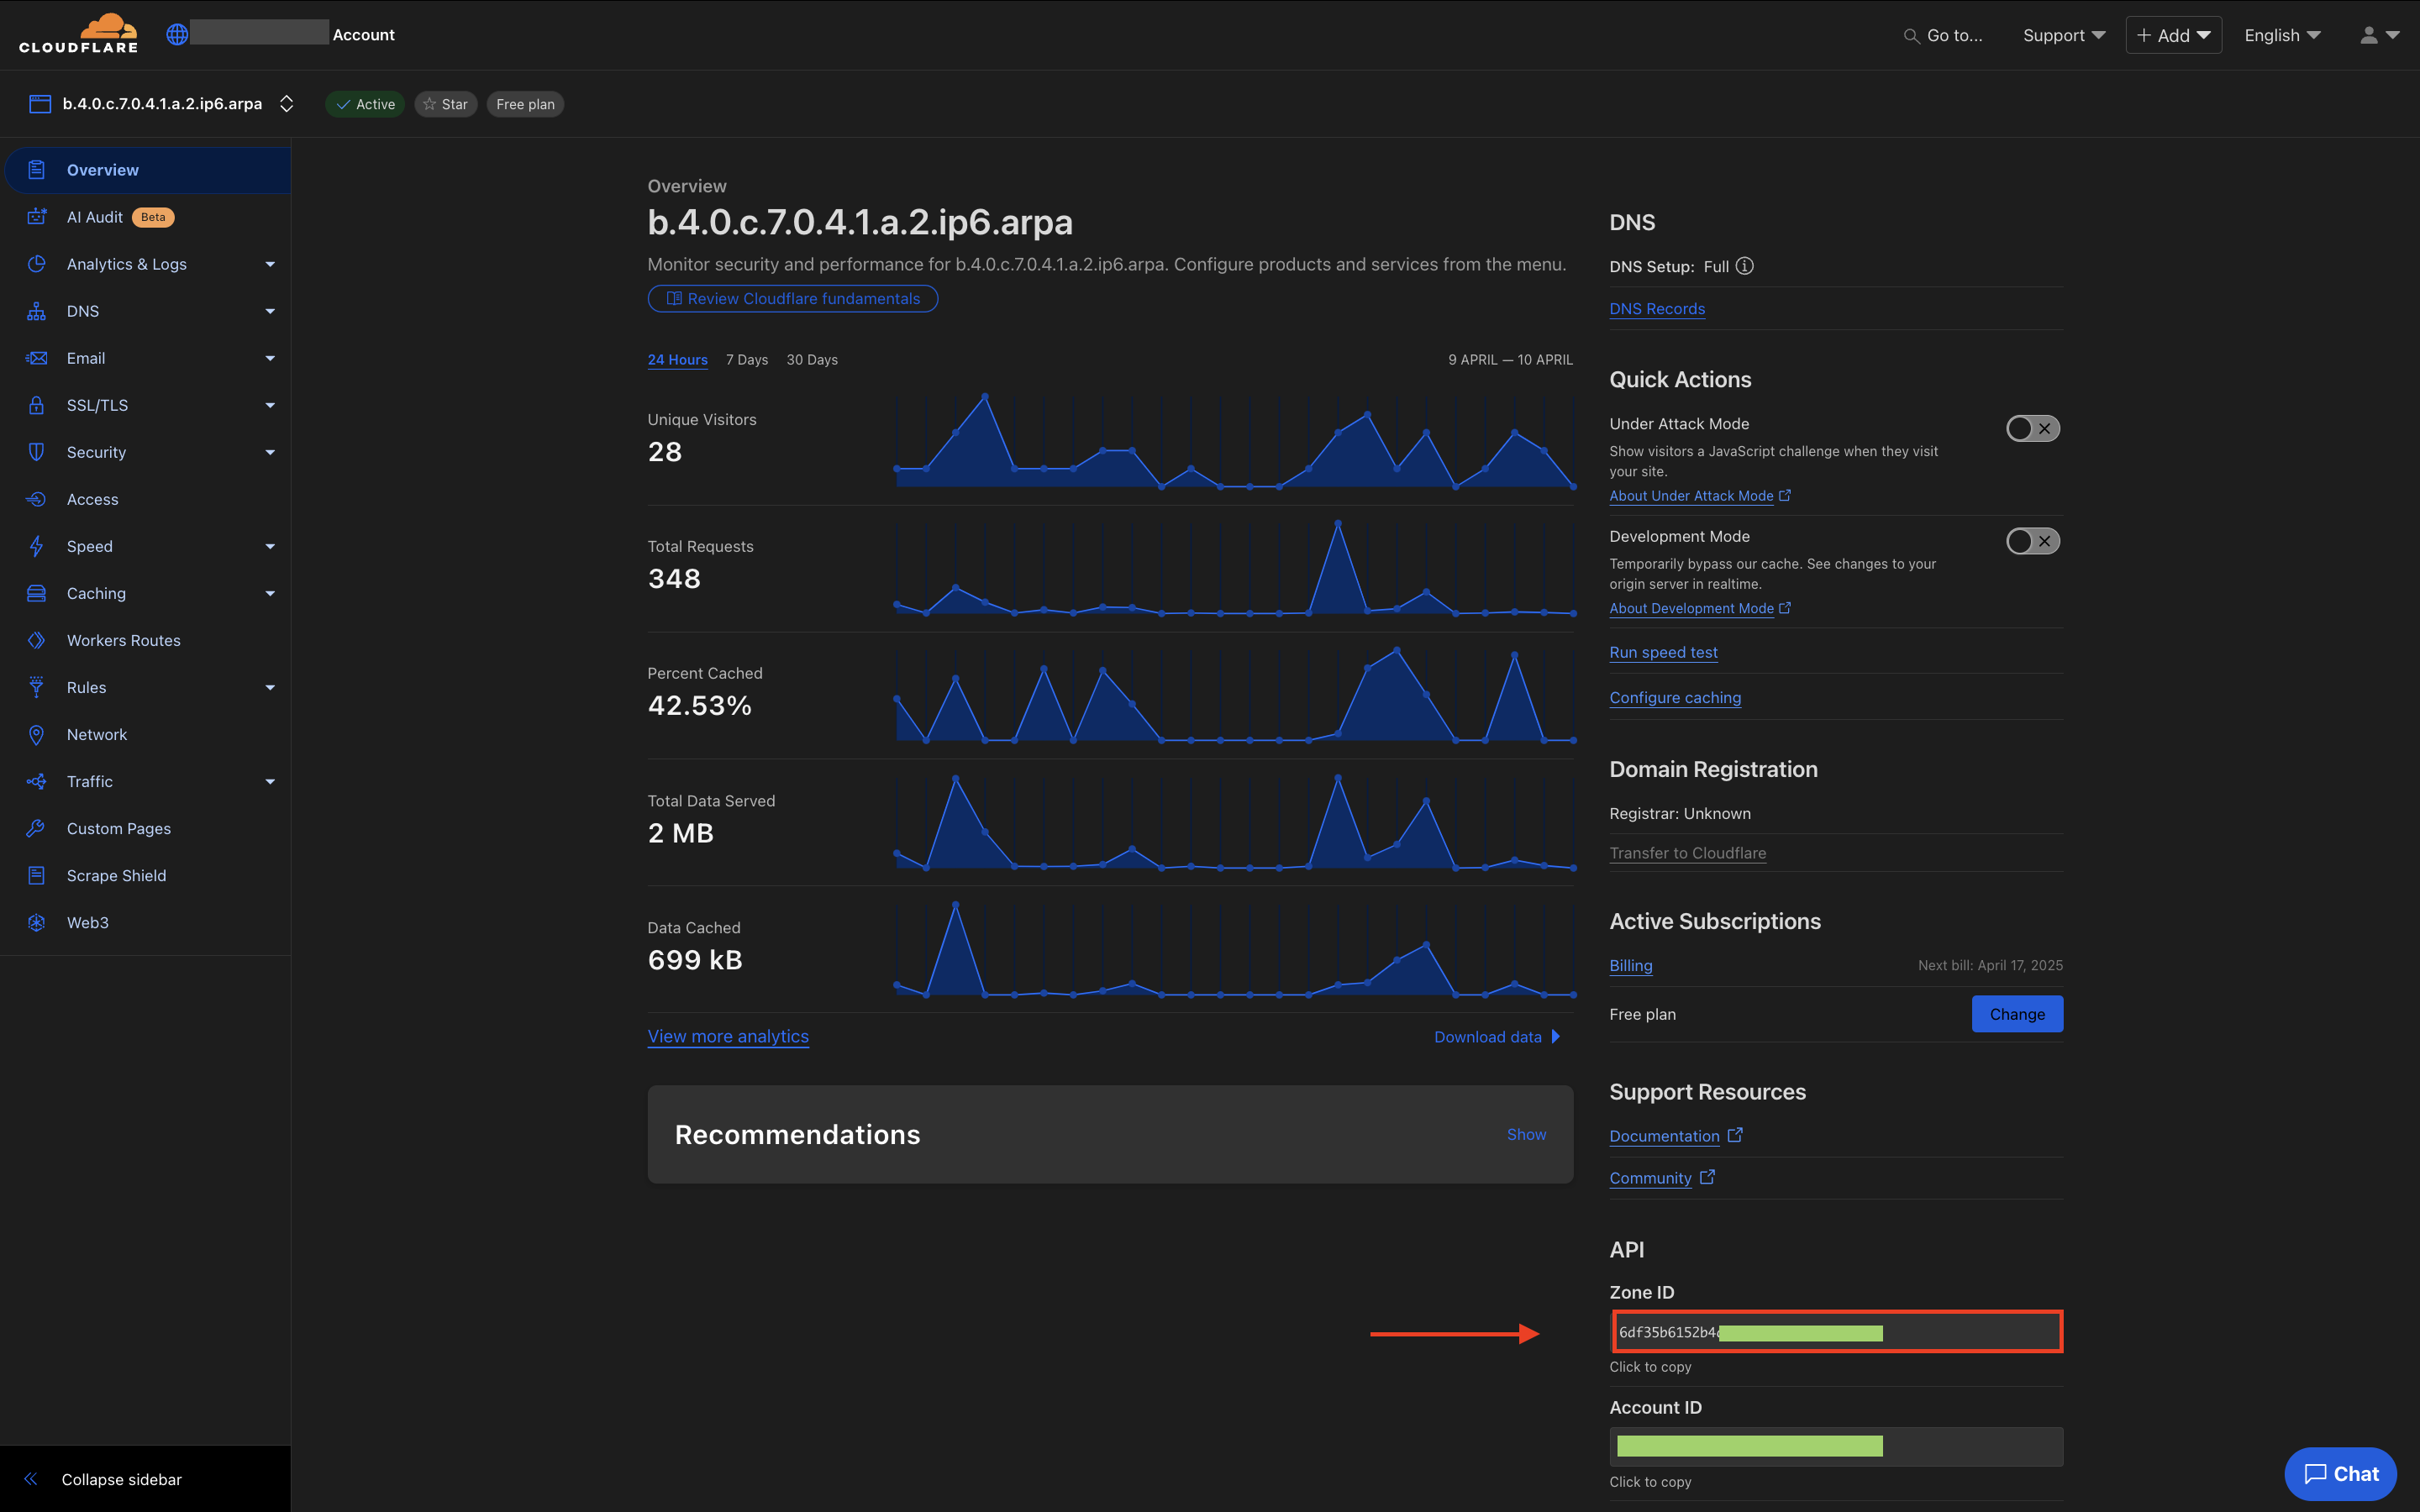Open the Support dropdown
The image size is (2420, 1512).
(x=2064, y=35)
